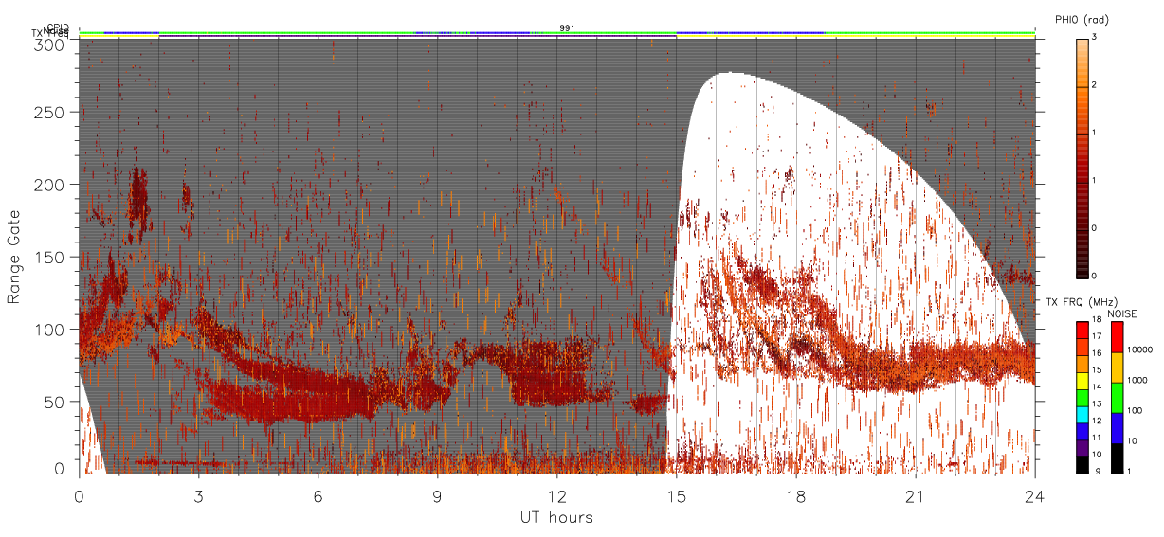The width and height of the screenshot is (1164, 537).
Task: Click the green-and-blue noise strip above plot
Action: (x=556, y=33)
